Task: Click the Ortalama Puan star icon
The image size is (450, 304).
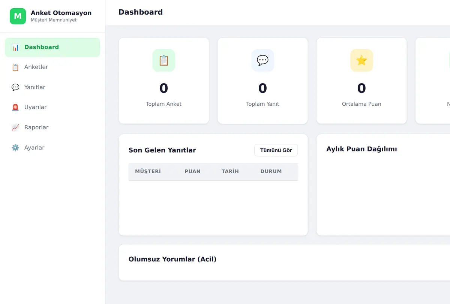Action: (361, 60)
